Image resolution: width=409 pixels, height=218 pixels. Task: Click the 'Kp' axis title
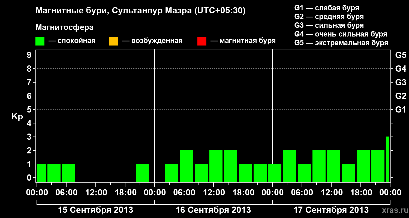point(17,117)
